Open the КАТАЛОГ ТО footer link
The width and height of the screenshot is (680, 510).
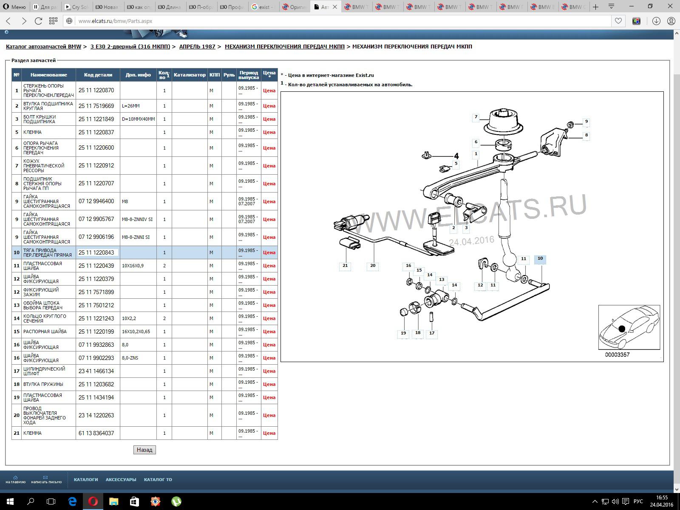[158, 479]
